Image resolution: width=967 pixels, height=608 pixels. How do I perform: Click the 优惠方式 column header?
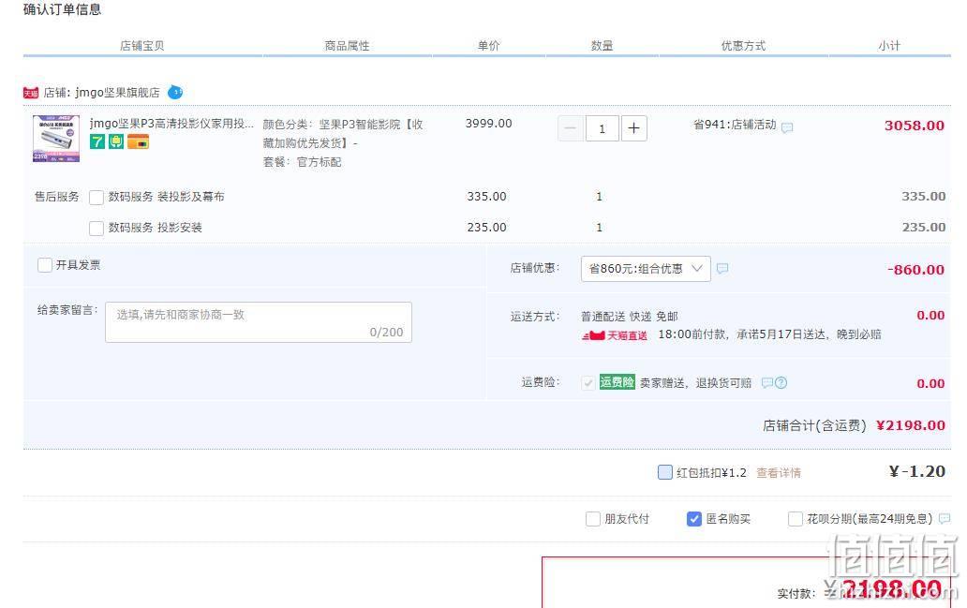744,46
